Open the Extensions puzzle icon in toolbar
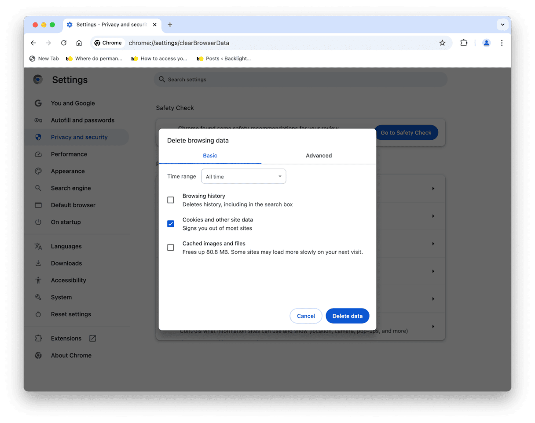Screen dimensions: 535x423 (x=464, y=43)
